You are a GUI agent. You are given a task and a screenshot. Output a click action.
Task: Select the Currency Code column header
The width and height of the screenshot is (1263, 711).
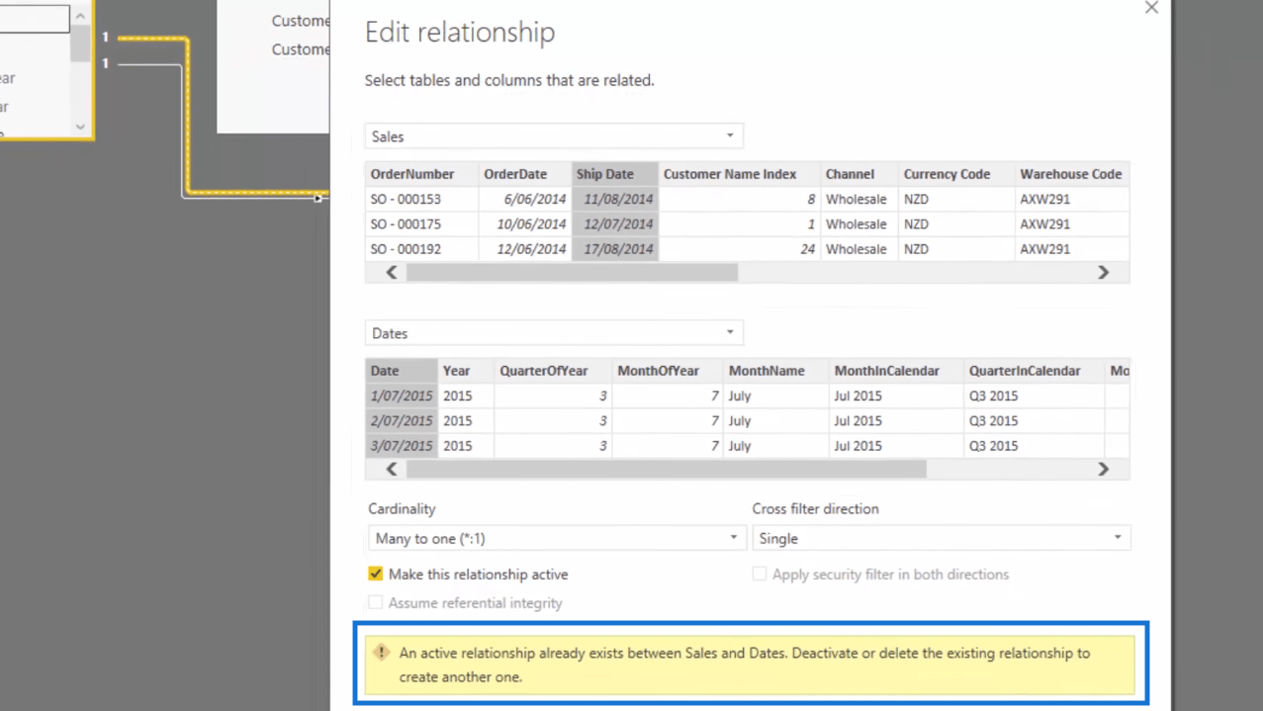coord(956,174)
